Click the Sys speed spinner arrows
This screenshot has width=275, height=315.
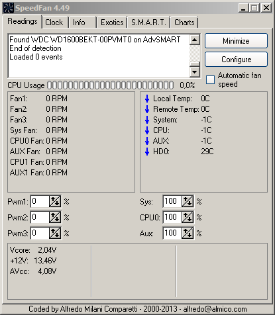188,201
